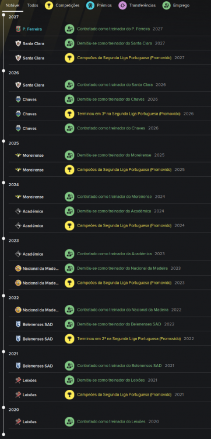
Task: Click 'Contratado como treinador do Belenenses SAD'
Action: pos(119,366)
